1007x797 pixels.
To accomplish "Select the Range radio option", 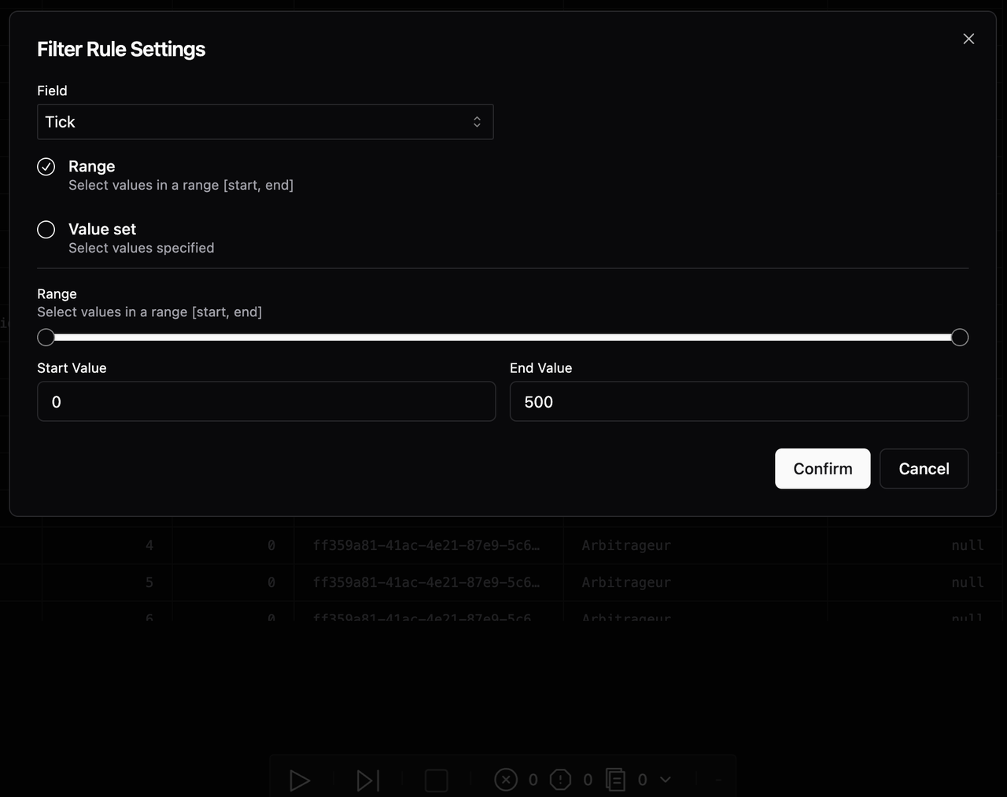I will coord(46,167).
